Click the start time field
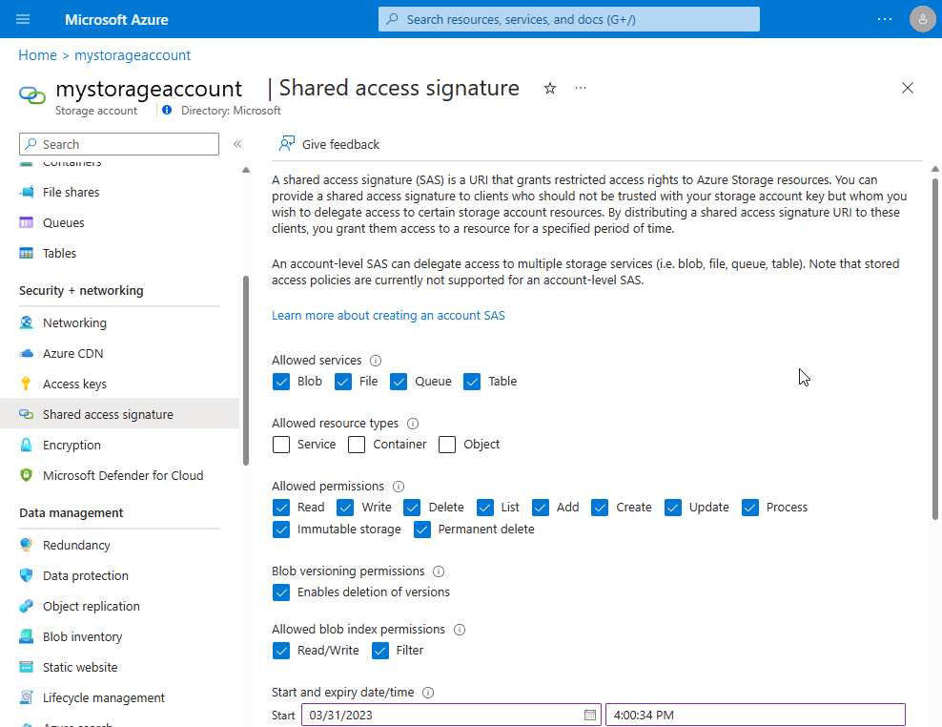The image size is (942, 727). tap(753, 714)
